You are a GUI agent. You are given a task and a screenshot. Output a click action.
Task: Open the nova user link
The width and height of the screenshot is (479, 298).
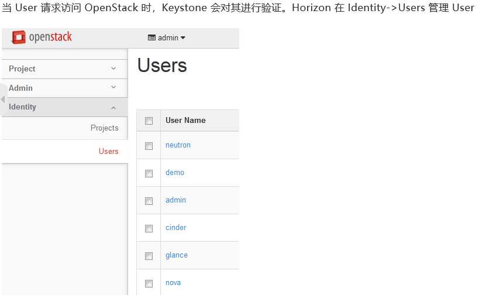click(x=173, y=283)
